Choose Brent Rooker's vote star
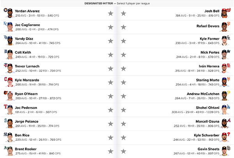This screenshot has height=158, width=234. click(x=111, y=151)
